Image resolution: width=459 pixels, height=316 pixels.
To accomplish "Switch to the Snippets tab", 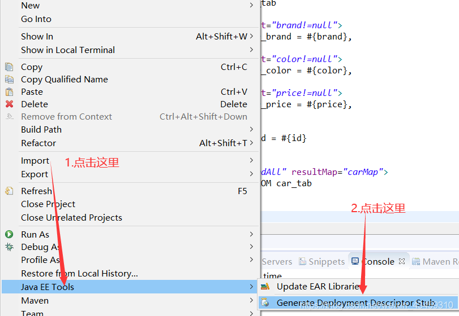I will pyautogui.click(x=321, y=261).
